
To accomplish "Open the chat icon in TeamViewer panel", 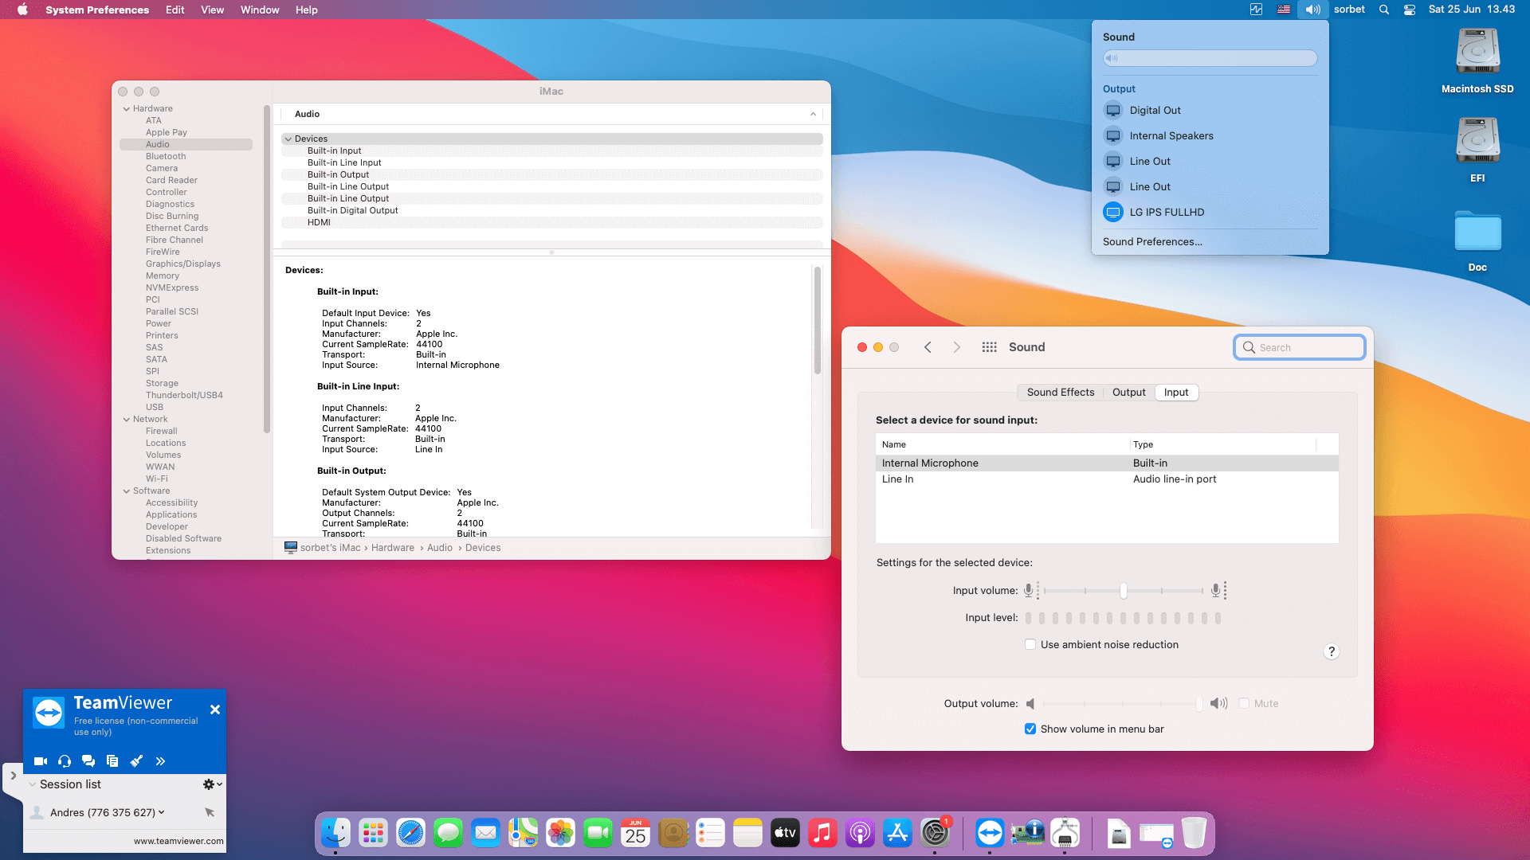I will coord(88,760).
